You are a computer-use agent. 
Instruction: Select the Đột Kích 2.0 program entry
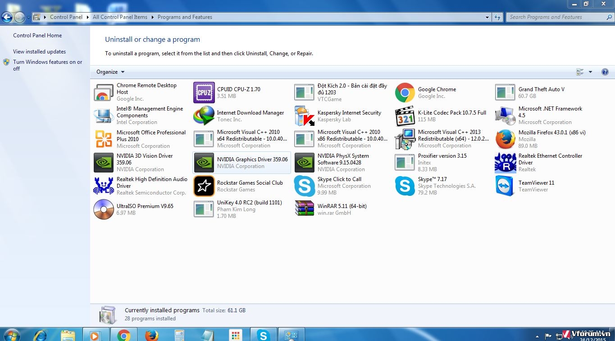[343, 93]
